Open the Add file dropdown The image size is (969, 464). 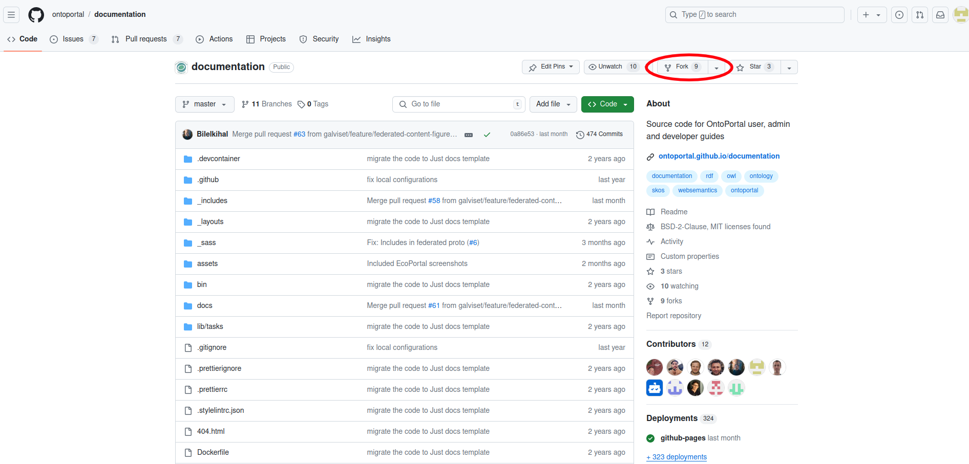[x=553, y=104]
